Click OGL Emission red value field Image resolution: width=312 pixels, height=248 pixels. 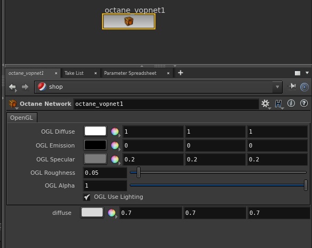153,145
